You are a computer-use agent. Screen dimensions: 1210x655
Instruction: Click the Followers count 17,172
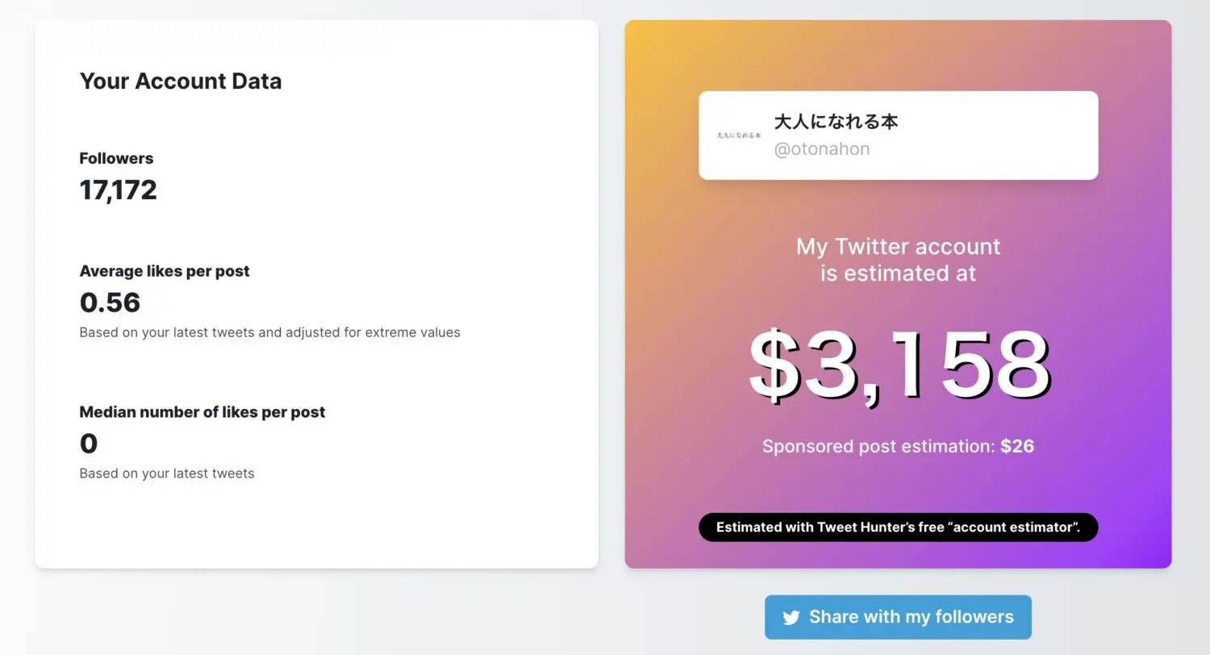coord(118,190)
